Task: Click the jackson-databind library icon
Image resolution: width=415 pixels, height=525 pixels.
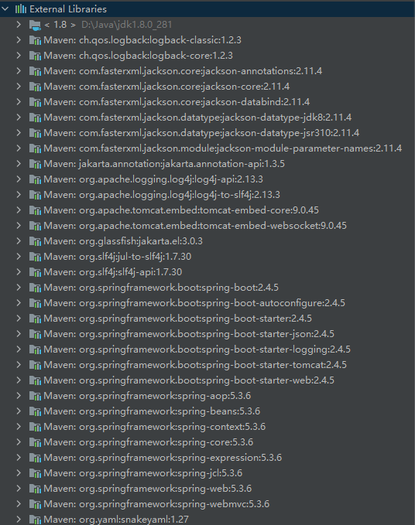Action: click(x=35, y=102)
